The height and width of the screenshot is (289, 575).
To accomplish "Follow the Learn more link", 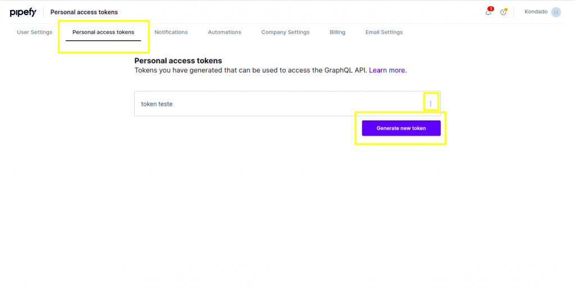I will 387,71.
